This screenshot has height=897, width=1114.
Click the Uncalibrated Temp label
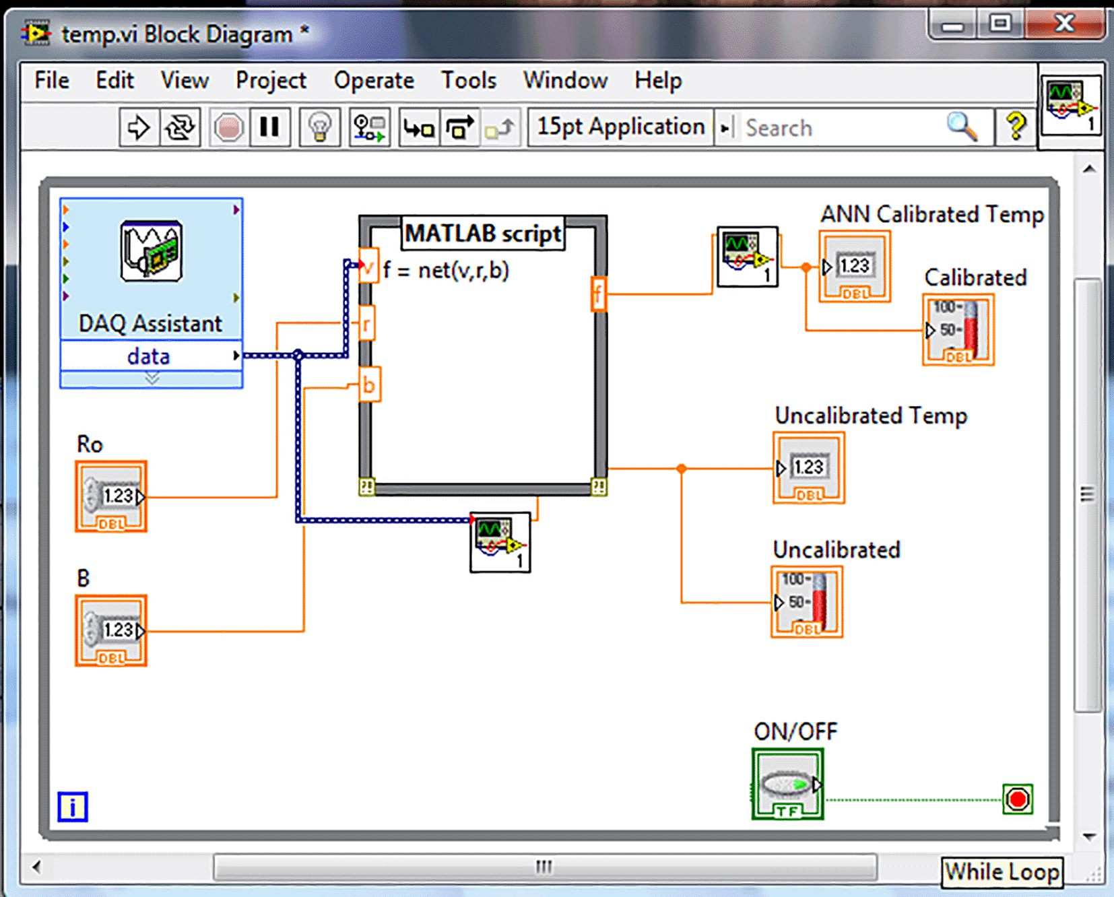pyautogui.click(x=870, y=416)
